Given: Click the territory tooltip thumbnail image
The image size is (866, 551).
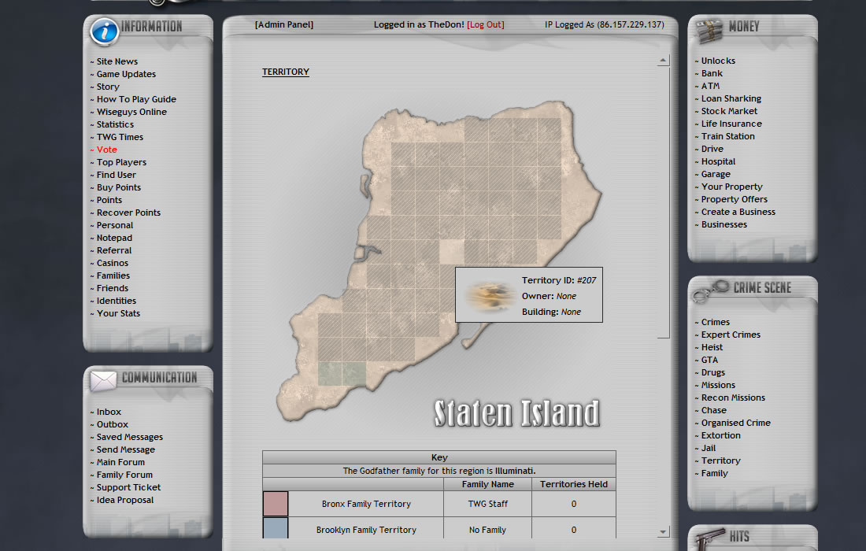Looking at the screenshot, I should coord(490,295).
